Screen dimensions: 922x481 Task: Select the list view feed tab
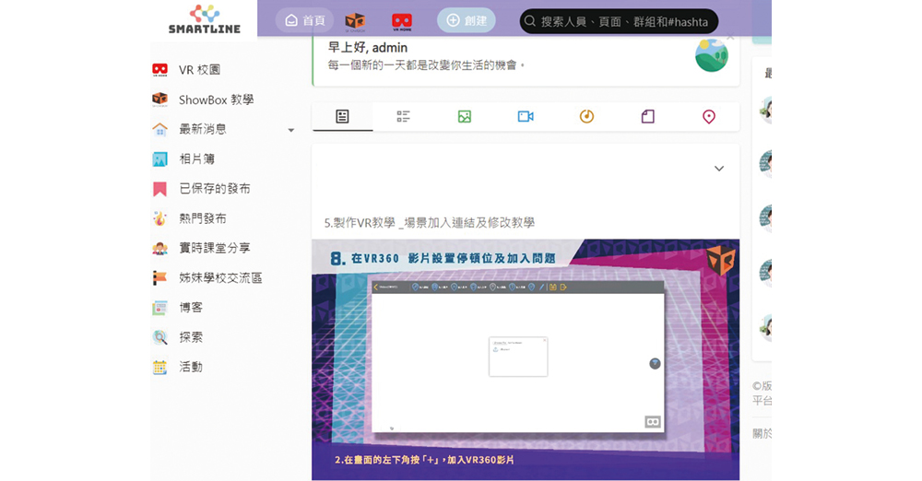[x=404, y=116]
